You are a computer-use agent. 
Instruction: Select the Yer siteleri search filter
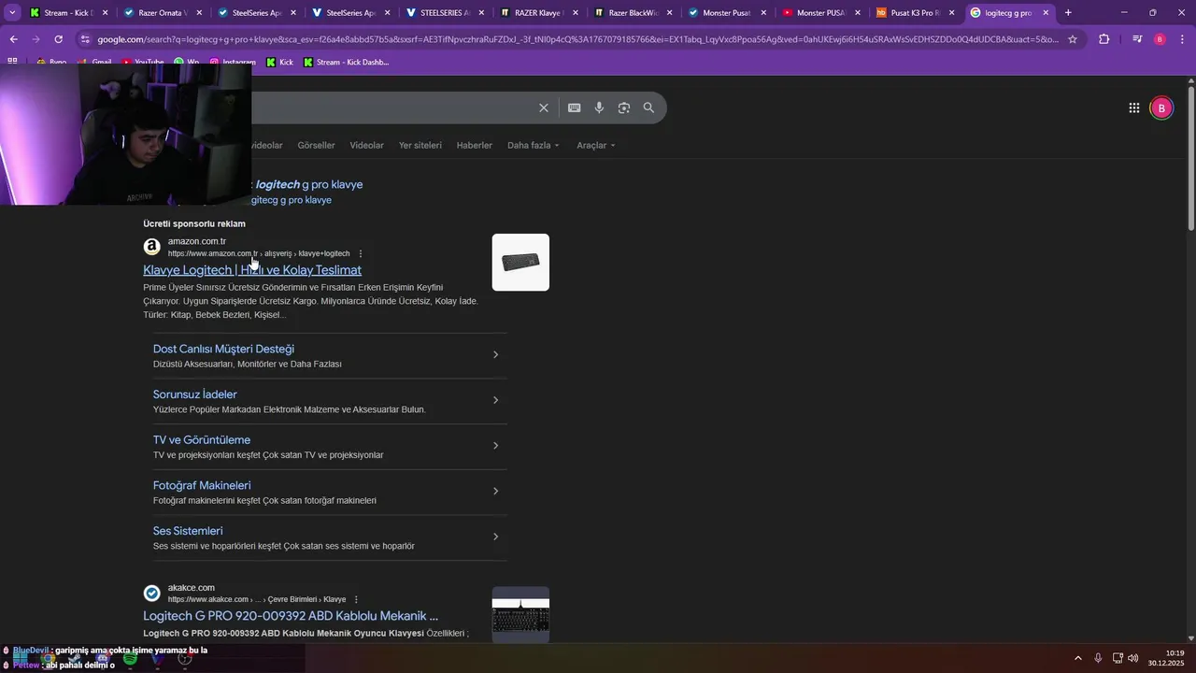(420, 145)
